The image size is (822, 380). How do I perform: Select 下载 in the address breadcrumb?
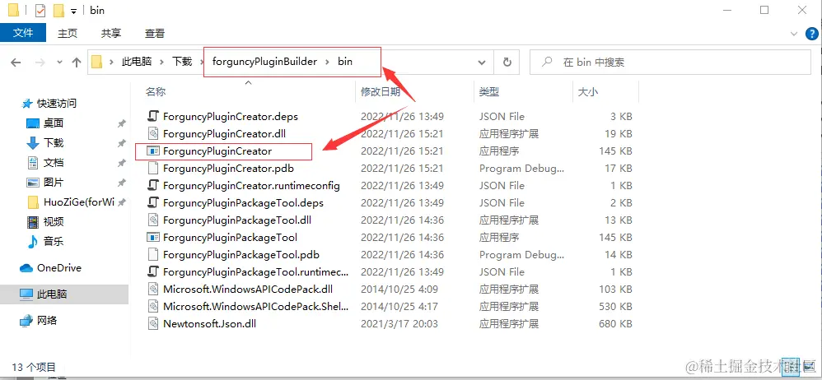[182, 62]
